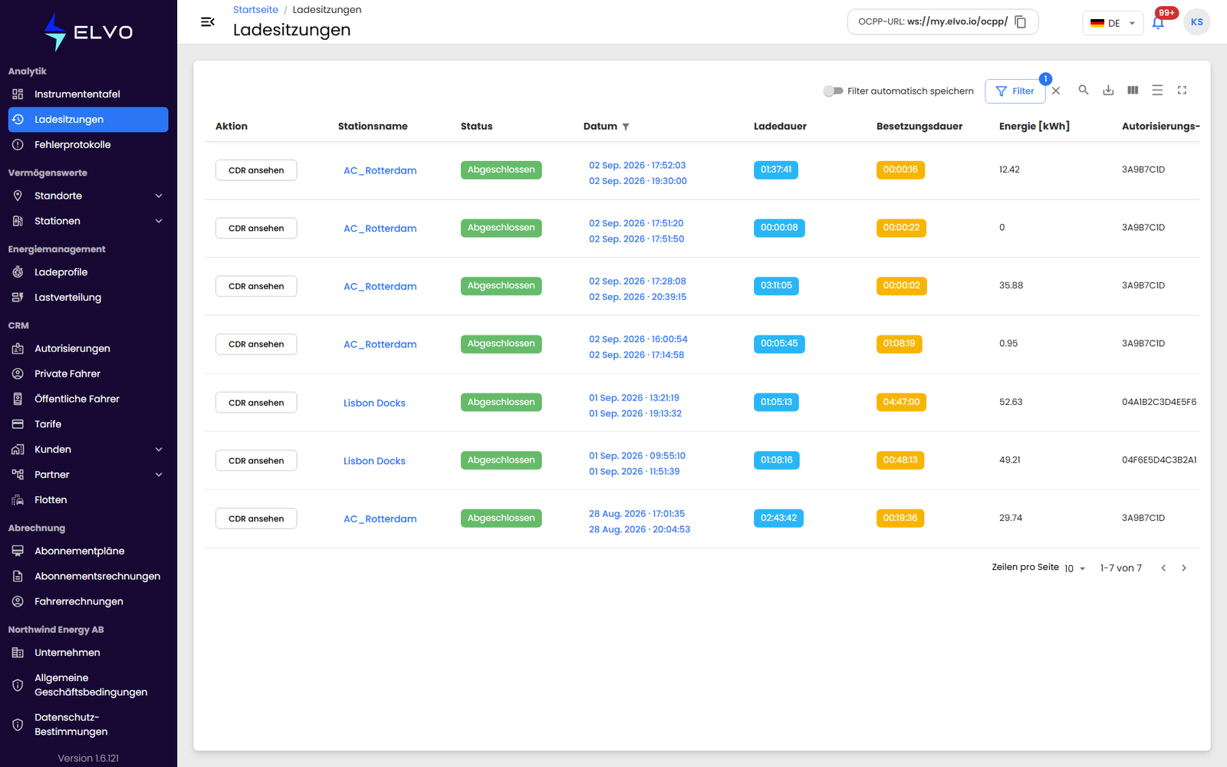Screen dimensions: 1227x767
Task: Open Lastverteilung page
Action: 88,298
